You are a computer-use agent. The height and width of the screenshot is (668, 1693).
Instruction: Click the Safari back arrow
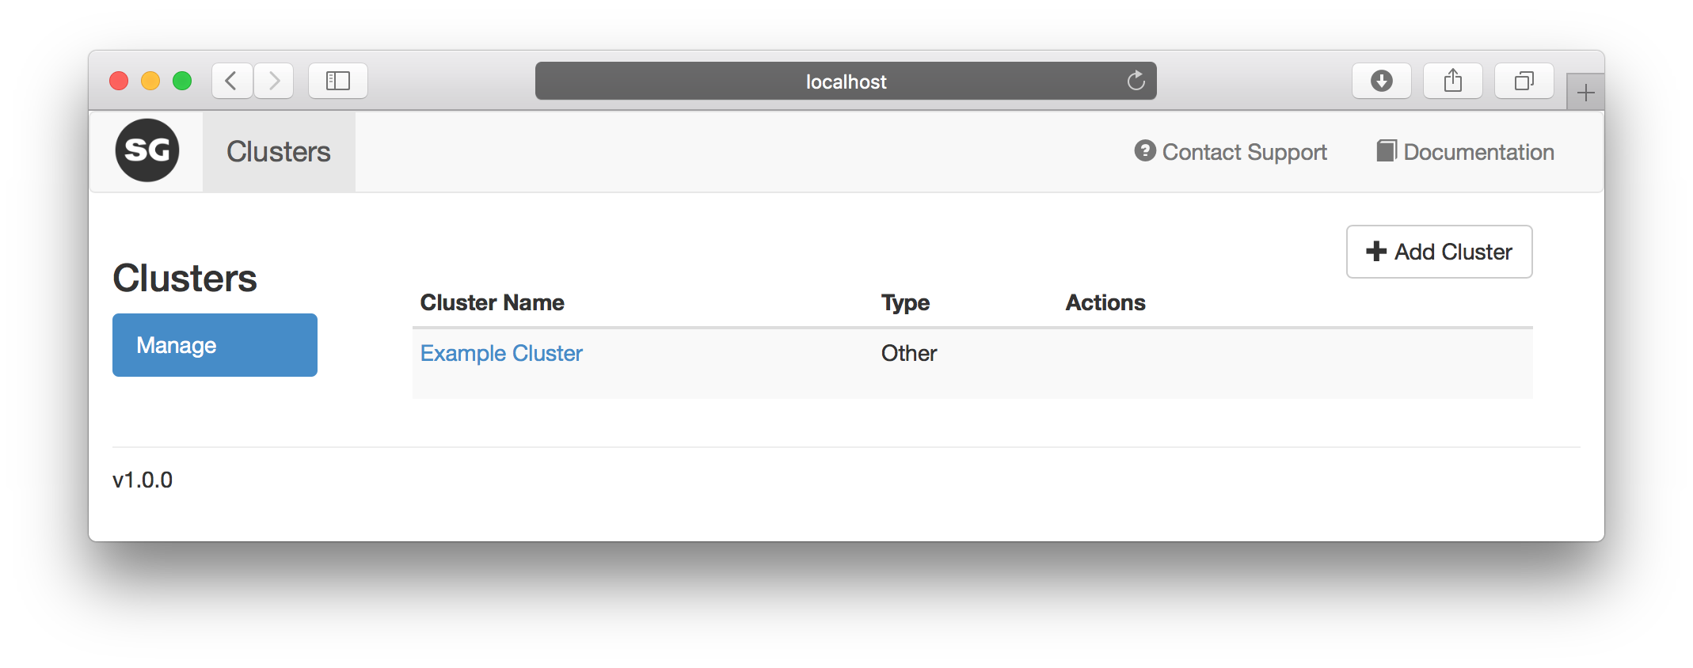point(231,81)
